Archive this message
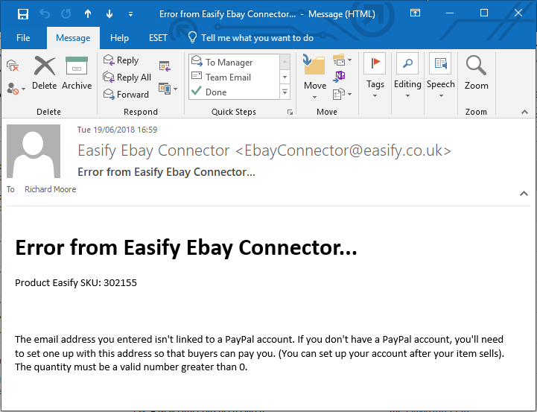Viewport: 537px width, 412px height. point(77,73)
